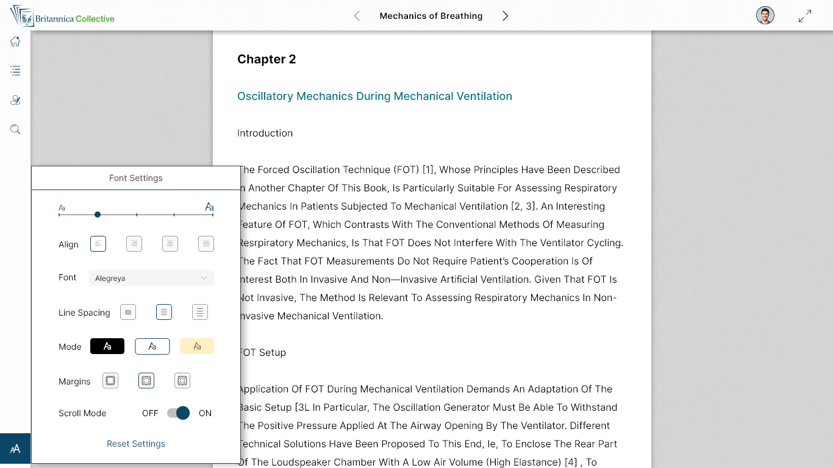The height and width of the screenshot is (468, 833).
Task: Switch to sepia reading mode
Action: pos(197,346)
